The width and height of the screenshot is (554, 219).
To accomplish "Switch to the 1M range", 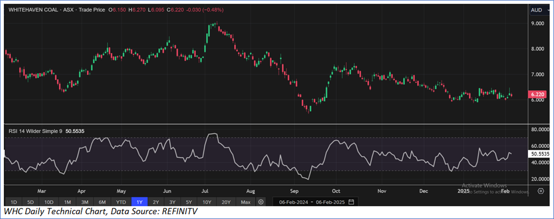I will coord(67,202).
